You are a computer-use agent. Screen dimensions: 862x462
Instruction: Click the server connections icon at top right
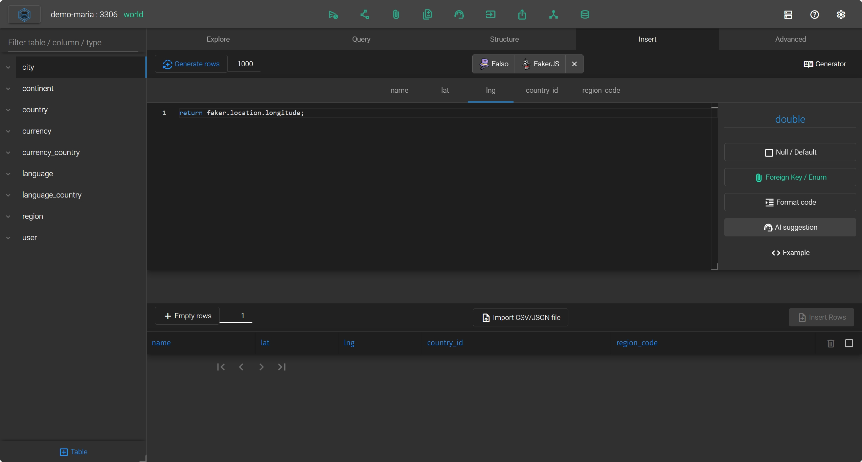(788, 15)
